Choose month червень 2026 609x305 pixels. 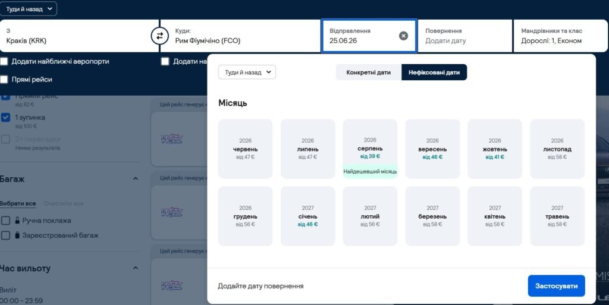(x=246, y=149)
